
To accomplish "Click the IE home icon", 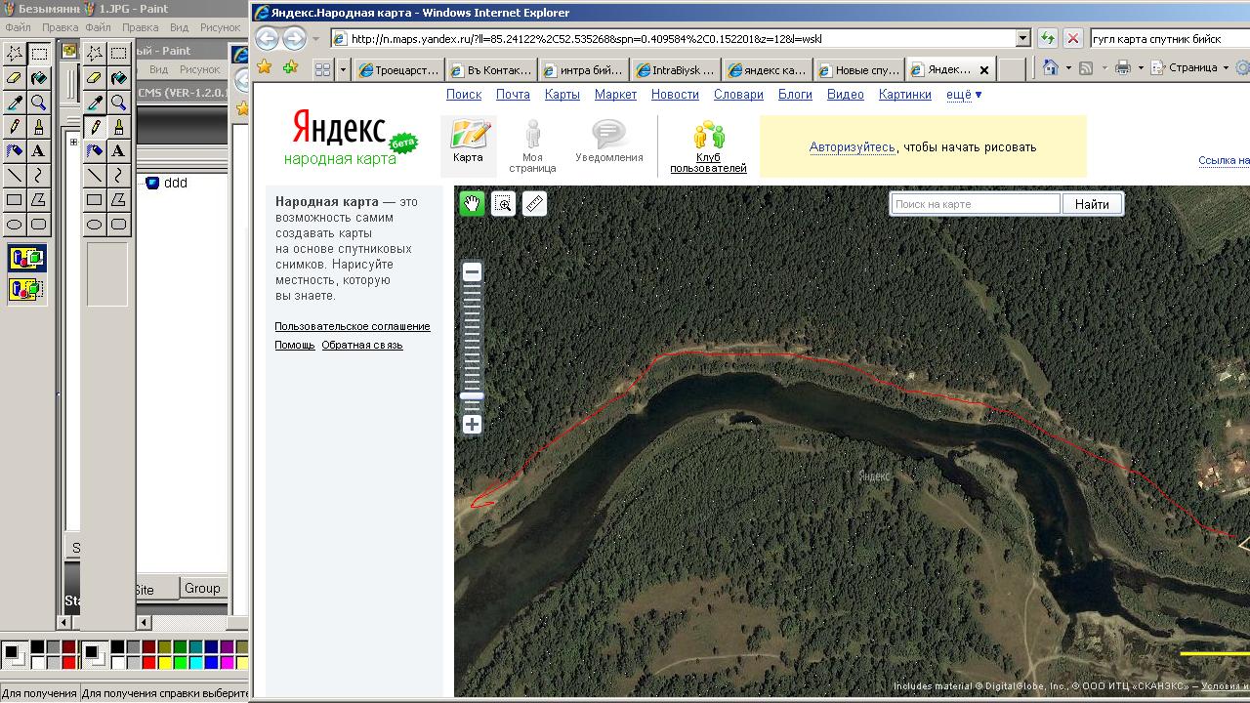I will [1051, 68].
